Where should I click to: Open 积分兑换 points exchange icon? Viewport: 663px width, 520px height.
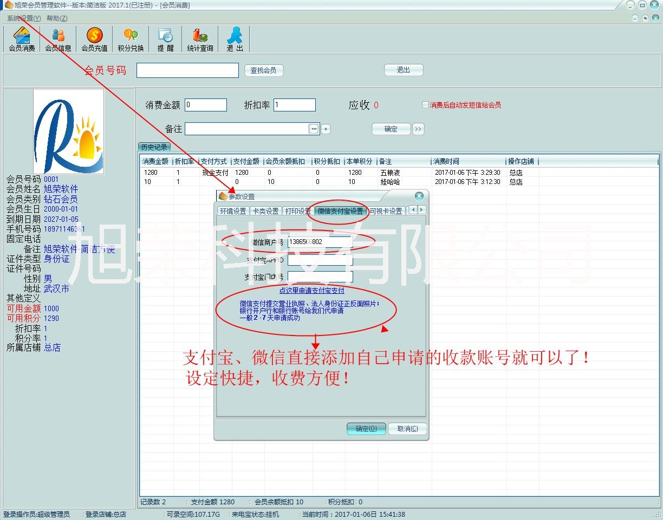point(131,39)
